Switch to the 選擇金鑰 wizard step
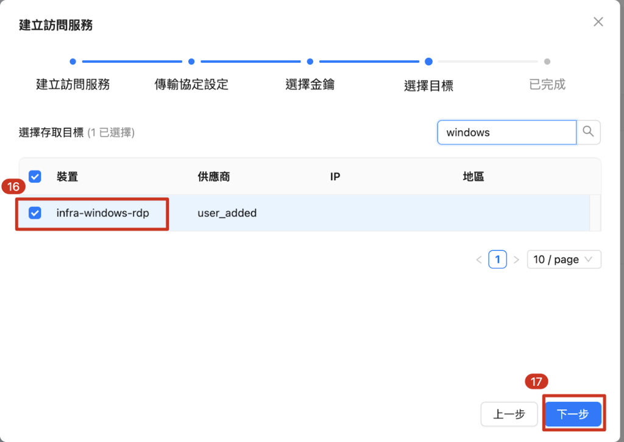Viewport: 624px width, 442px height. (x=310, y=85)
